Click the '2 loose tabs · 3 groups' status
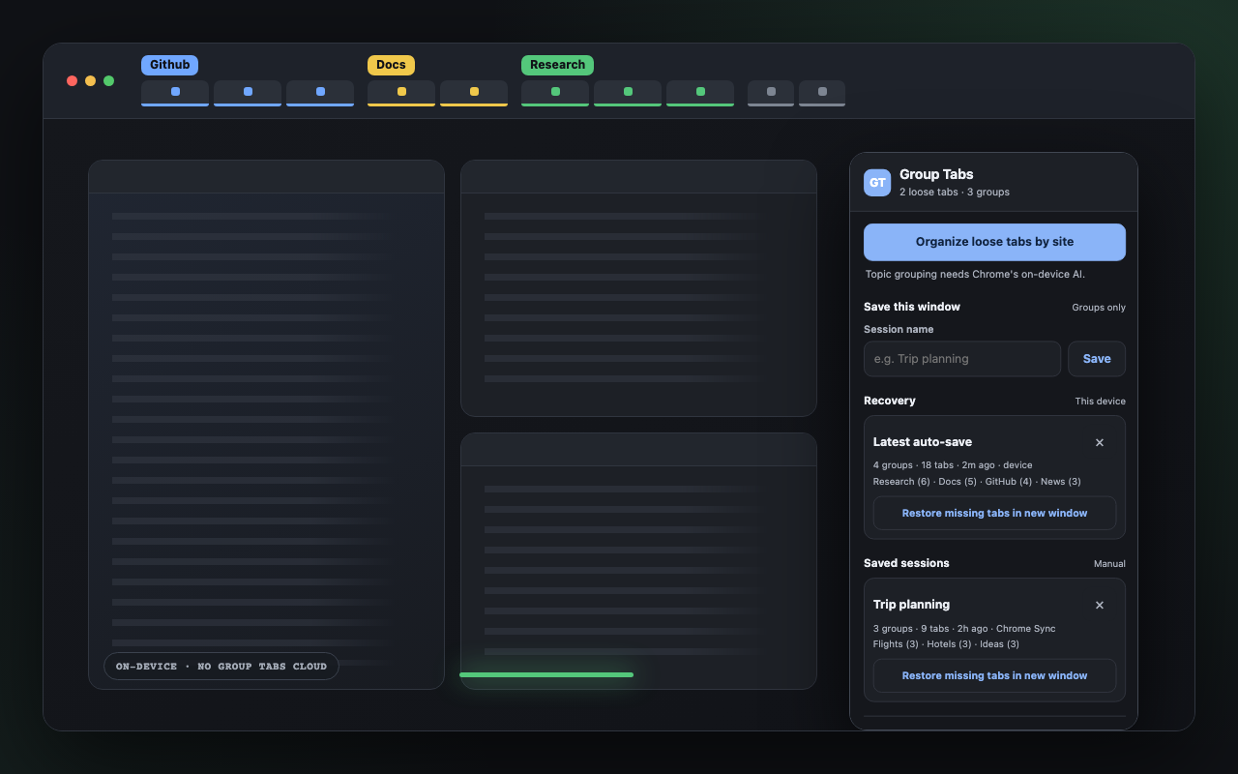Screen dimensions: 1238x774 pyautogui.click(x=955, y=193)
